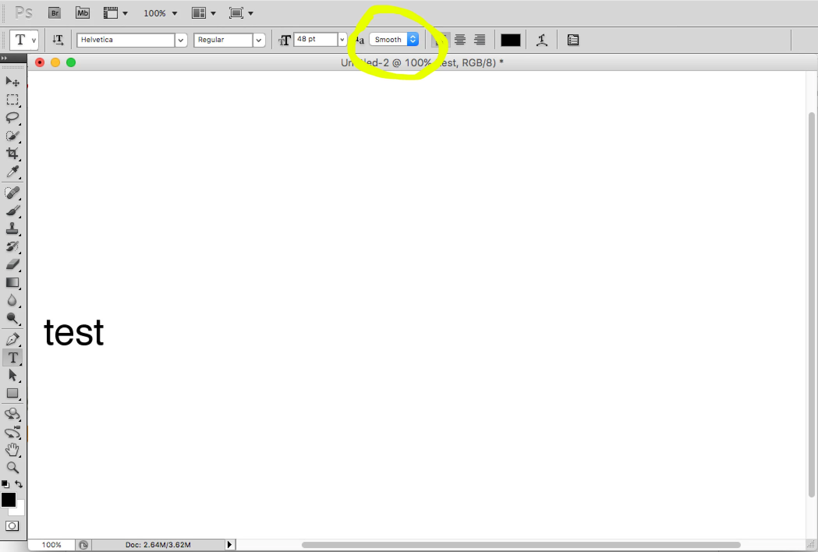818x552 pixels.
Task: Select the Crop tool
Action: tap(12, 153)
